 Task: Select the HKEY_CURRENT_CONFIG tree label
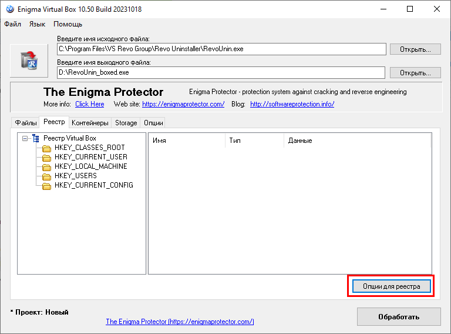(x=94, y=185)
